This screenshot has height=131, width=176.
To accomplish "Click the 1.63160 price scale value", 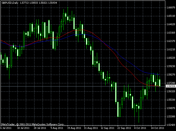I will point(171,33).
